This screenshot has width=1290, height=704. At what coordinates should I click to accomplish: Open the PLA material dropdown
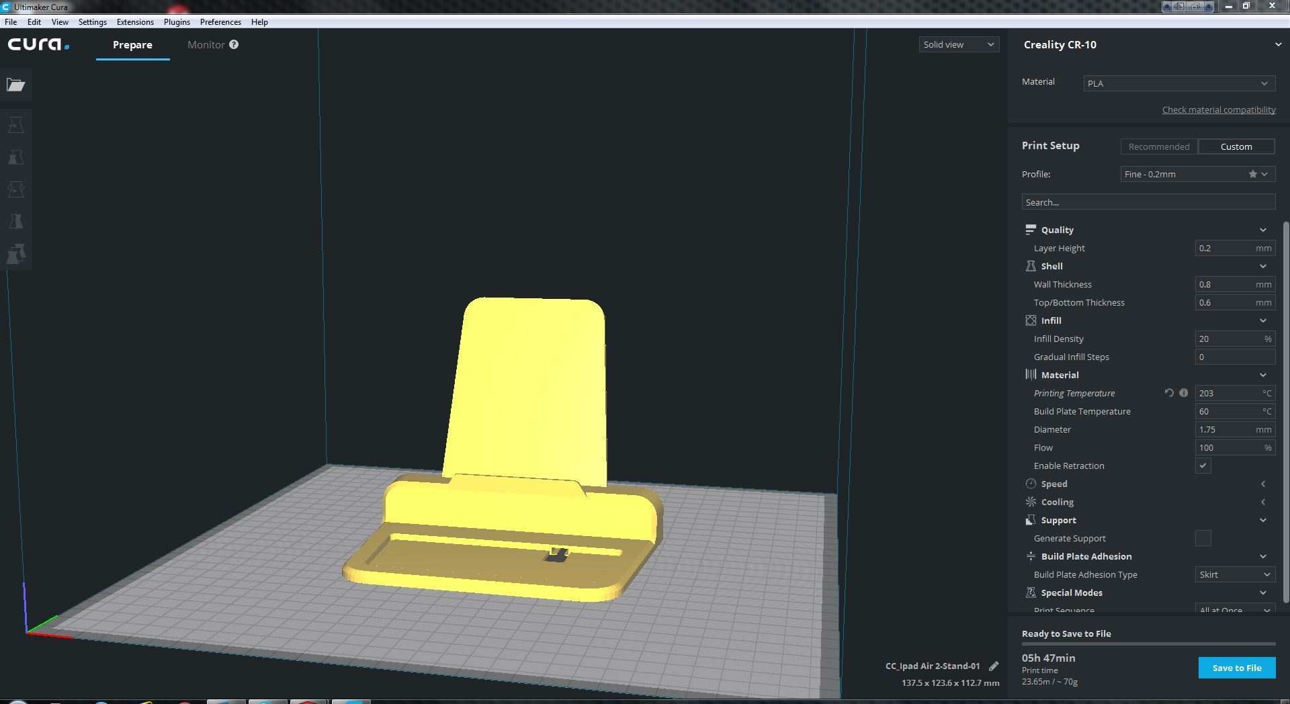(1178, 83)
